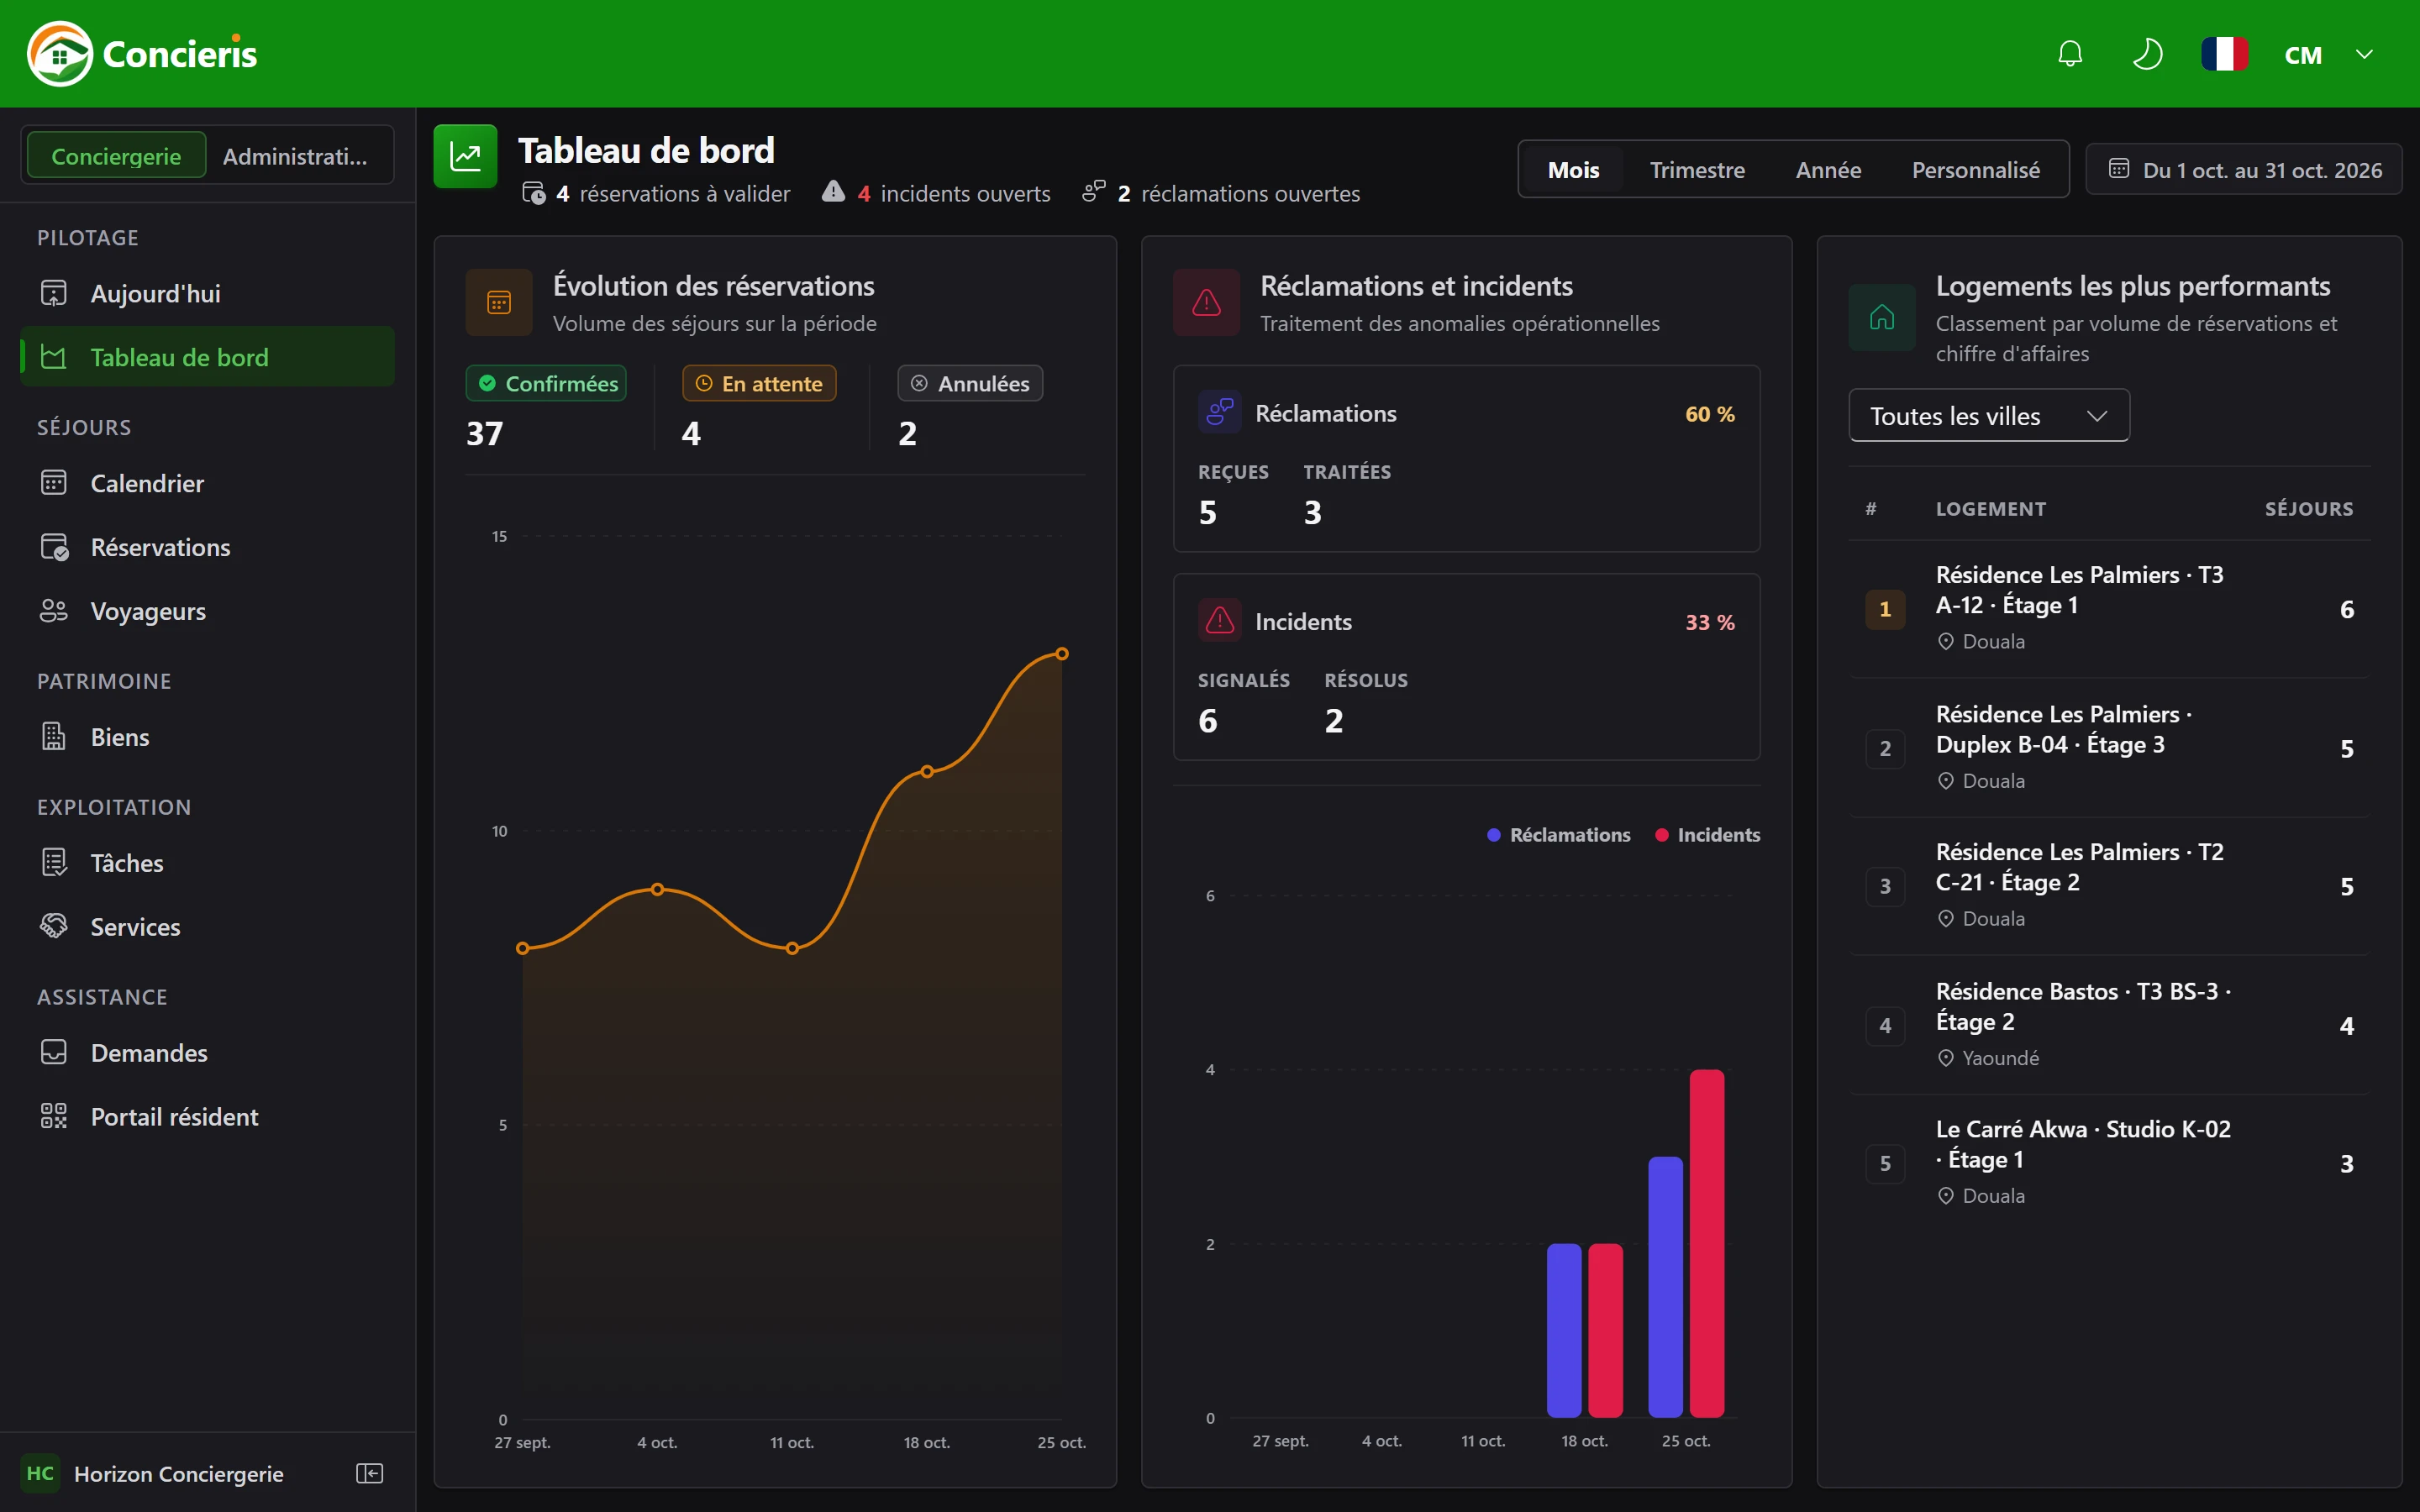Change language via French flag

click(x=2224, y=54)
